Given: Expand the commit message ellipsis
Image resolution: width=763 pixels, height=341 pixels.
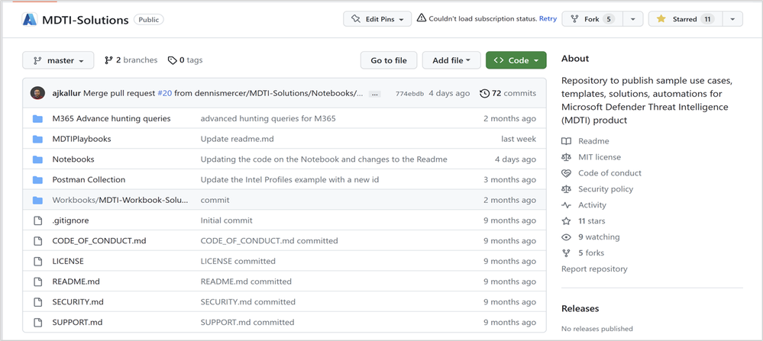Looking at the screenshot, I should (374, 94).
